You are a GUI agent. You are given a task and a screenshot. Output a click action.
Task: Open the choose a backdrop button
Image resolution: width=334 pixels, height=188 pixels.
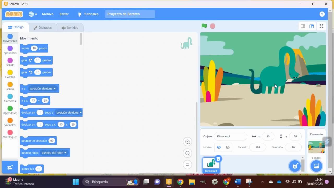(316, 166)
